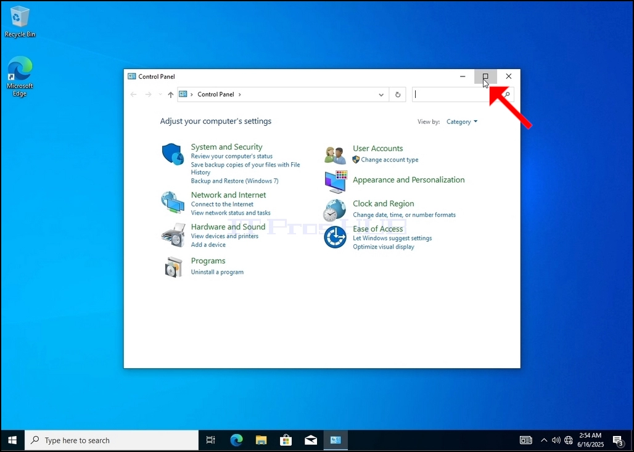Open the network globe tray icon
Screen dimensions: 634x452
(569, 440)
